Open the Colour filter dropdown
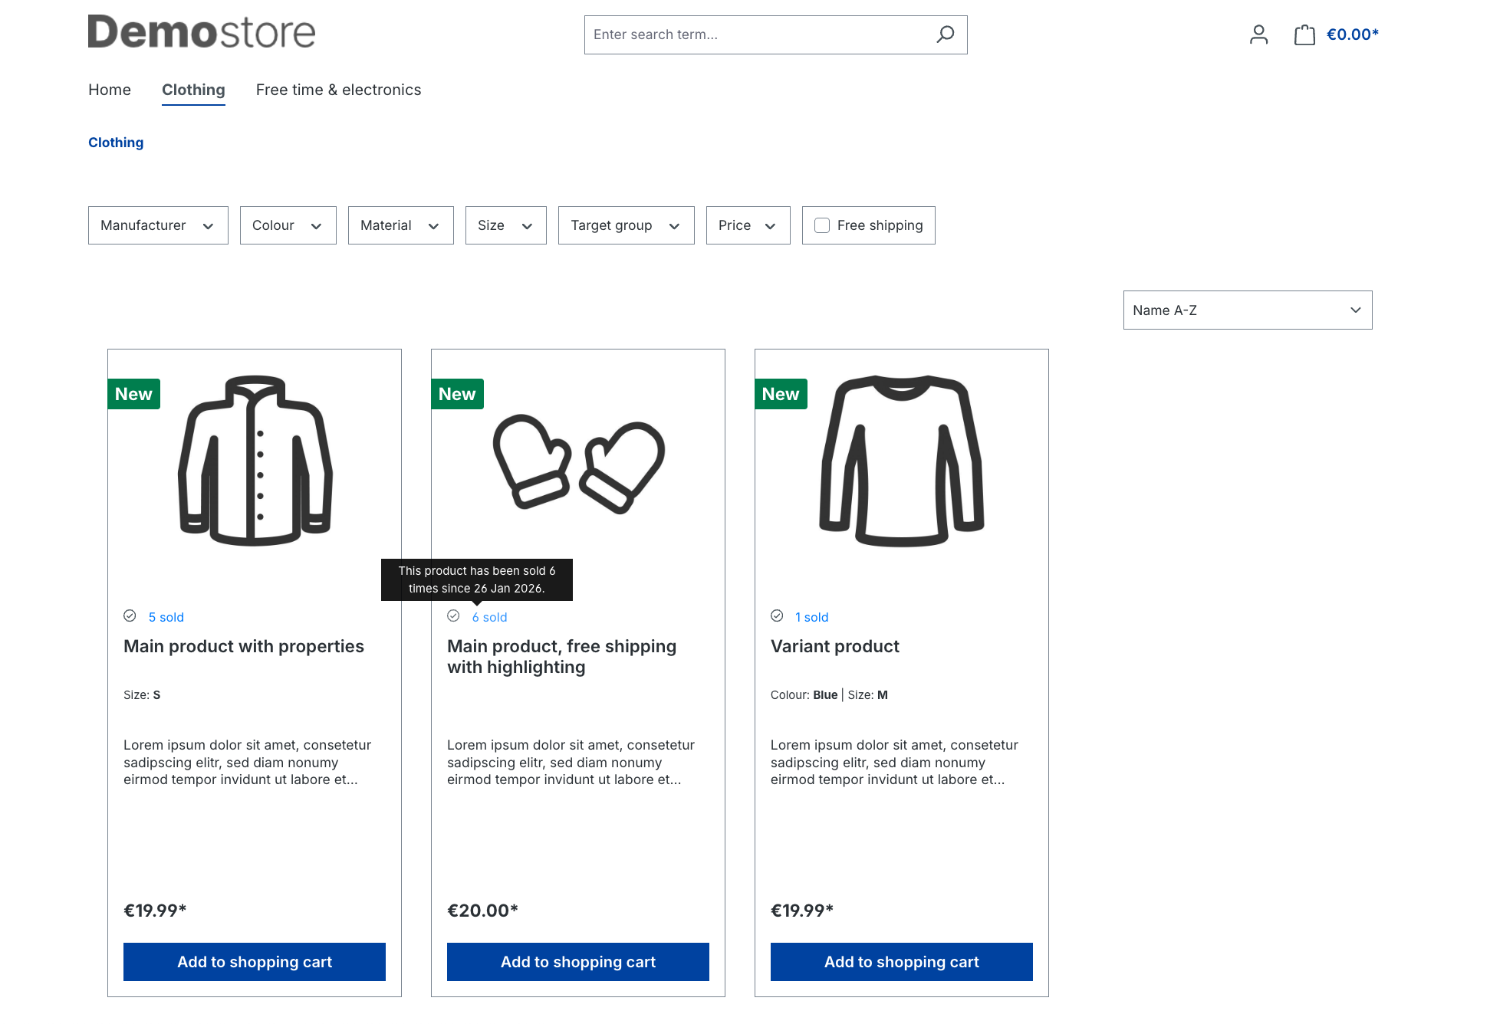This screenshot has height=1024, width=1490. tap(288, 225)
